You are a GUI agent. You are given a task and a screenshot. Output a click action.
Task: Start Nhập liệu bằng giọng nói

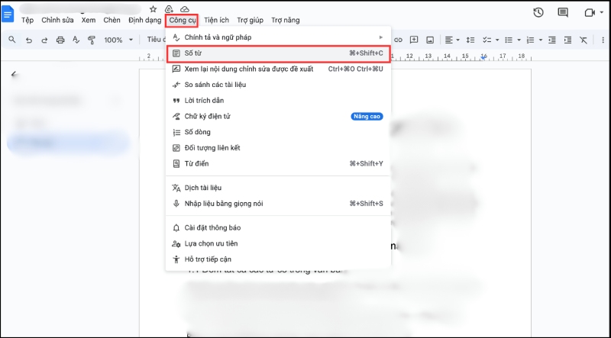278,204
